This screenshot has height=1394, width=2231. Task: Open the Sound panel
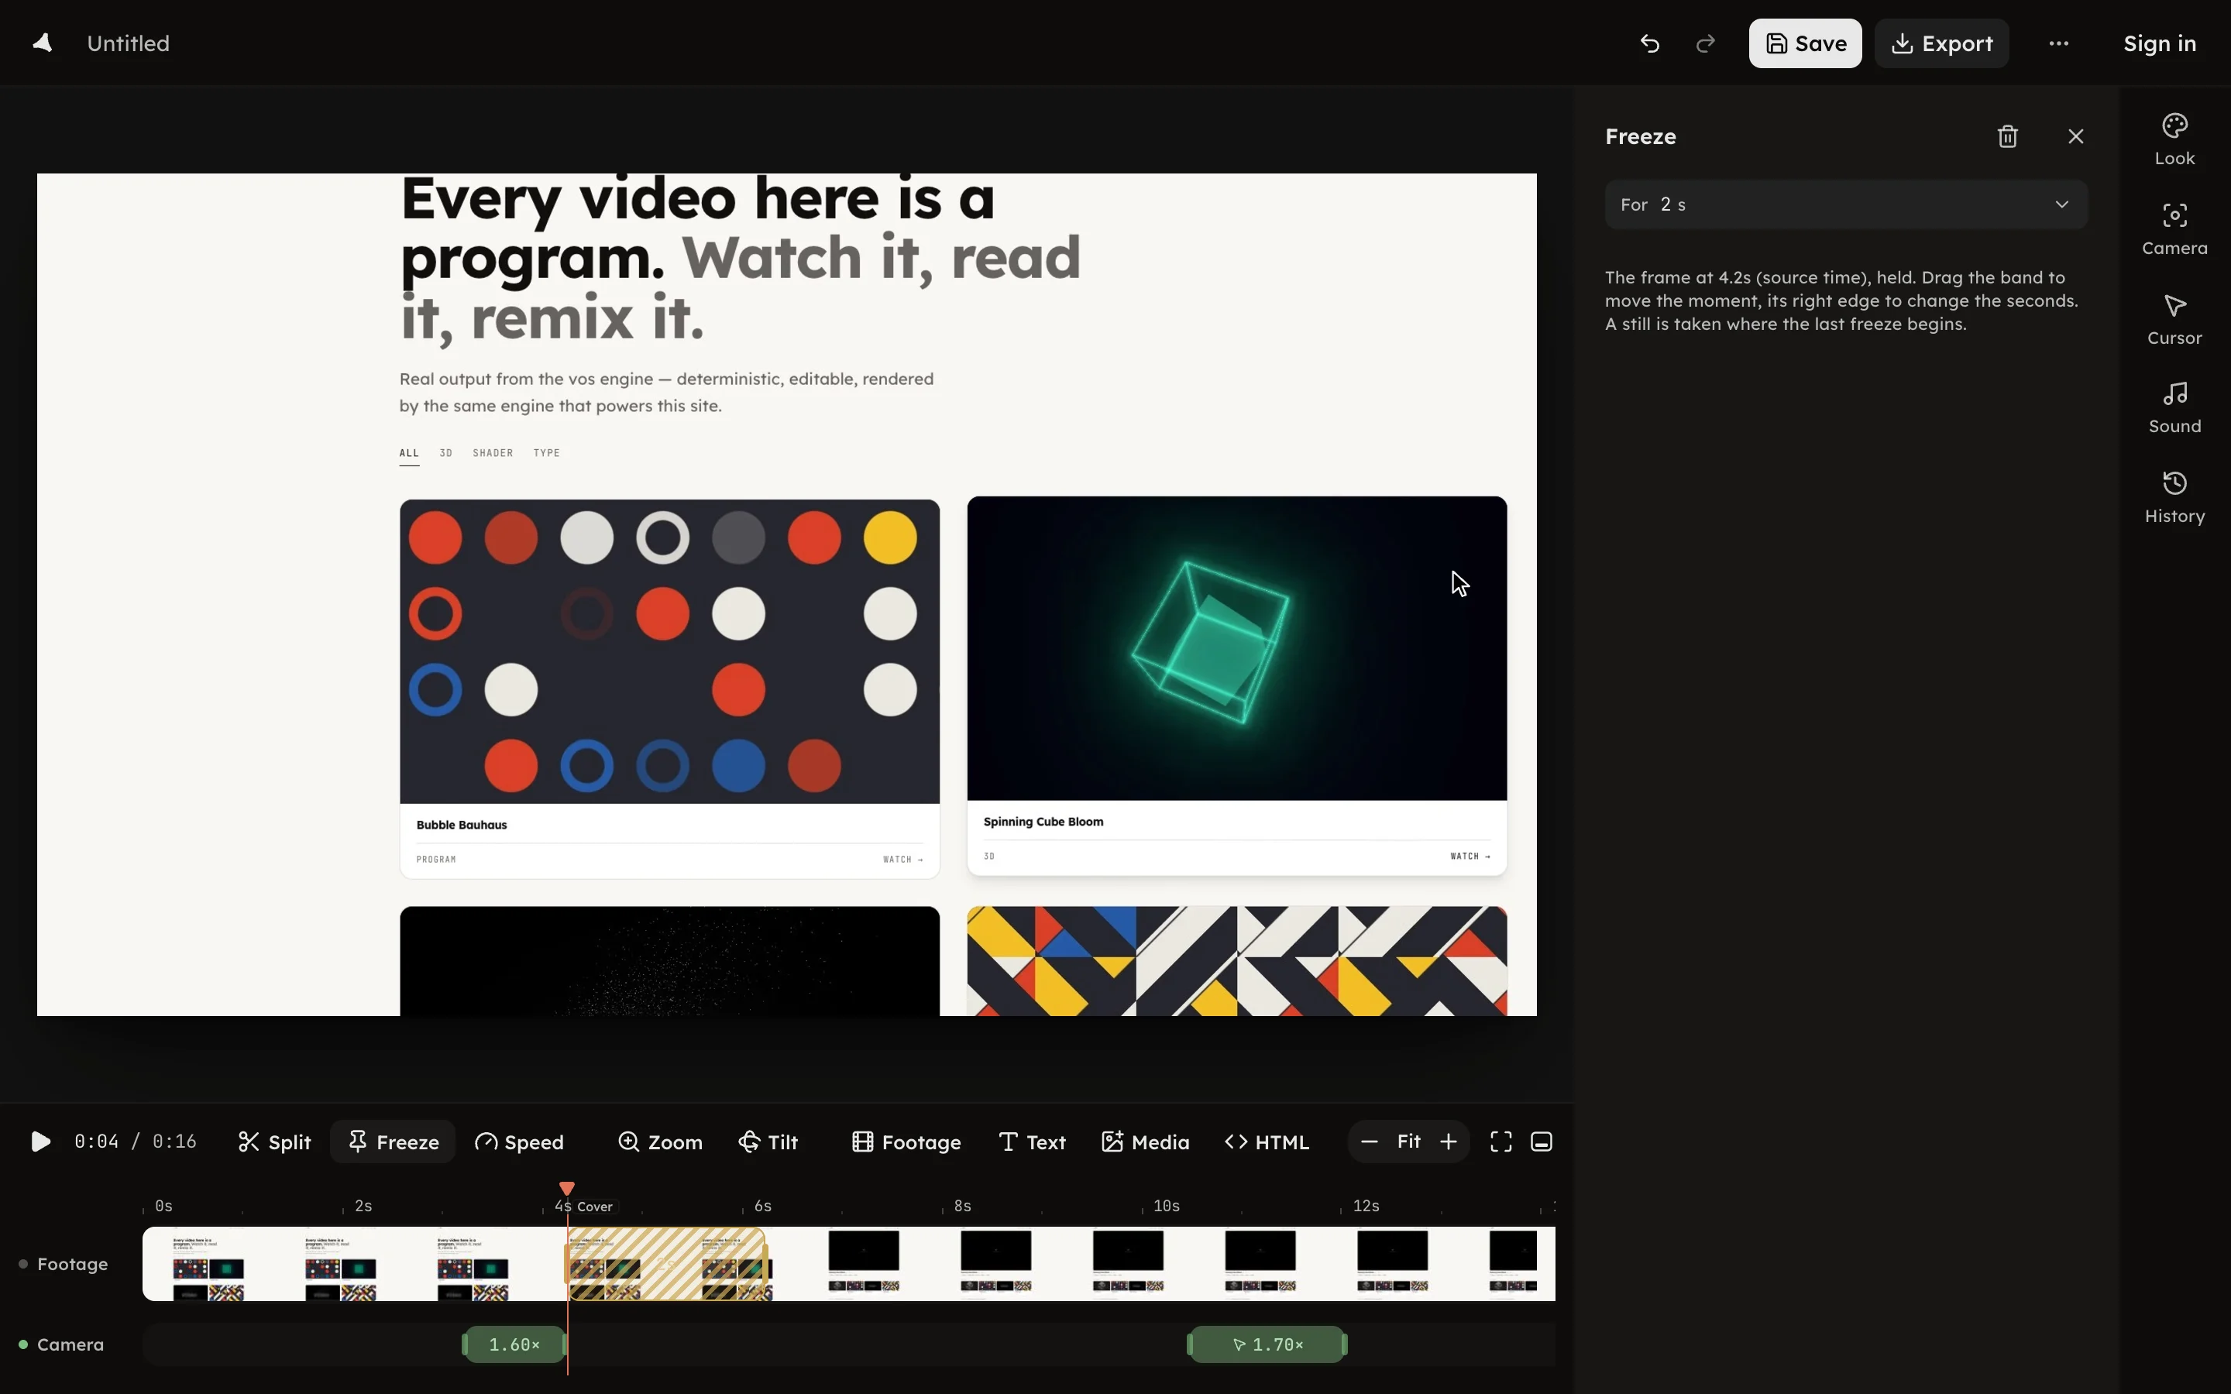pos(2174,408)
